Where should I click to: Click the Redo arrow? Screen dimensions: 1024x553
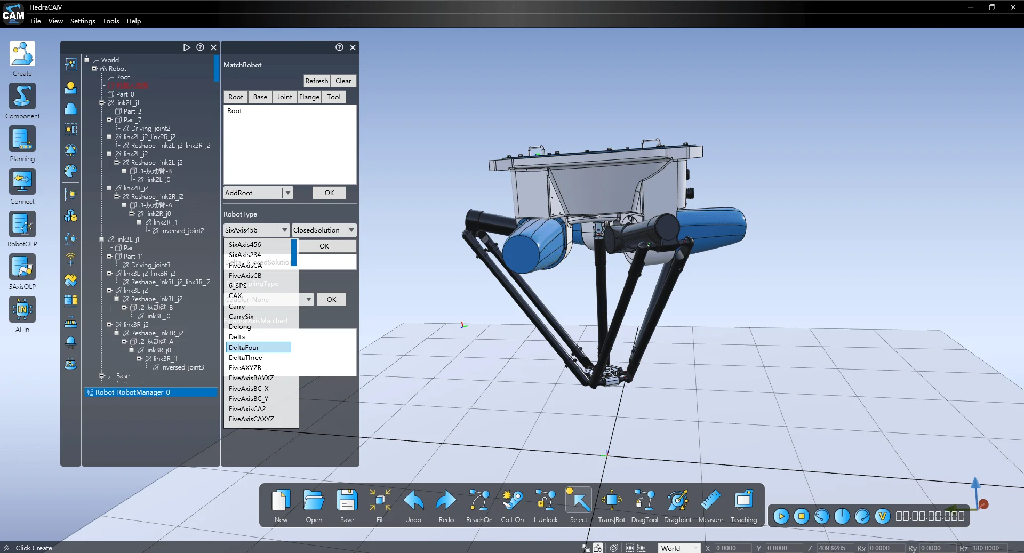tap(446, 501)
